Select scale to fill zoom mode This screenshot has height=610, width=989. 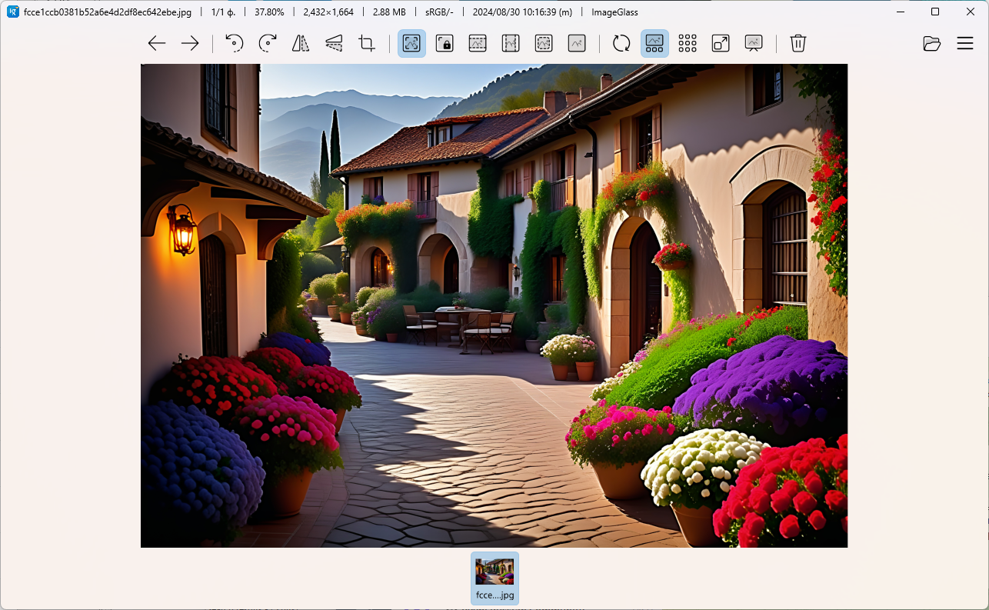click(577, 44)
